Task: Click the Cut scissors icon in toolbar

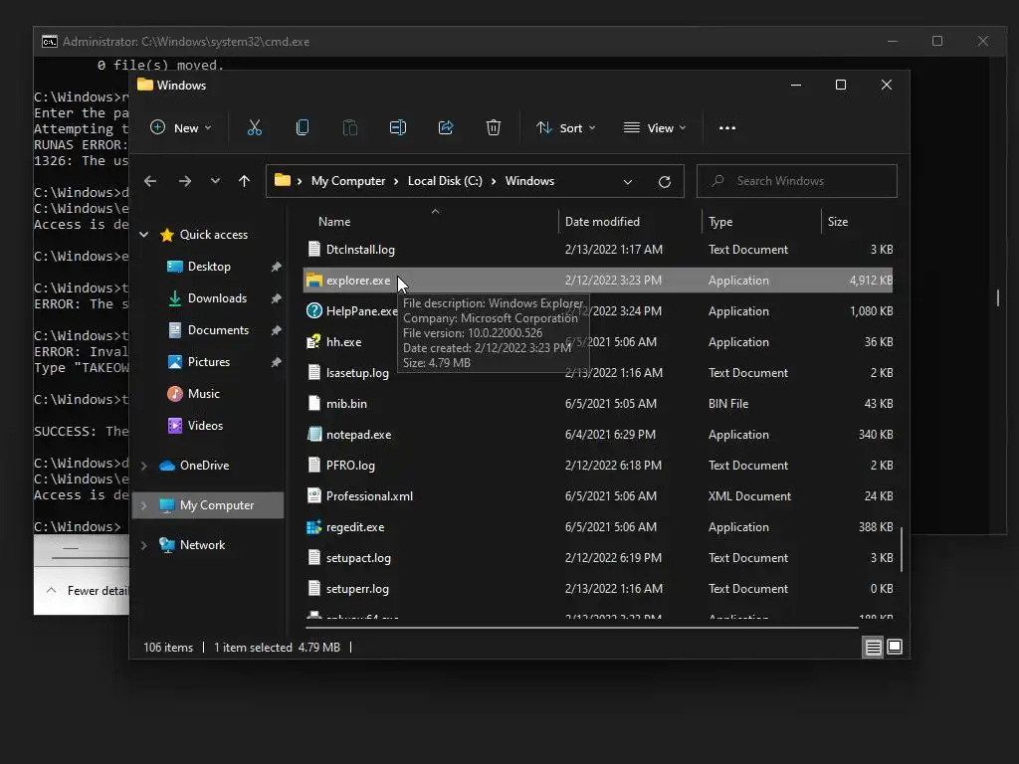Action: pyautogui.click(x=254, y=128)
